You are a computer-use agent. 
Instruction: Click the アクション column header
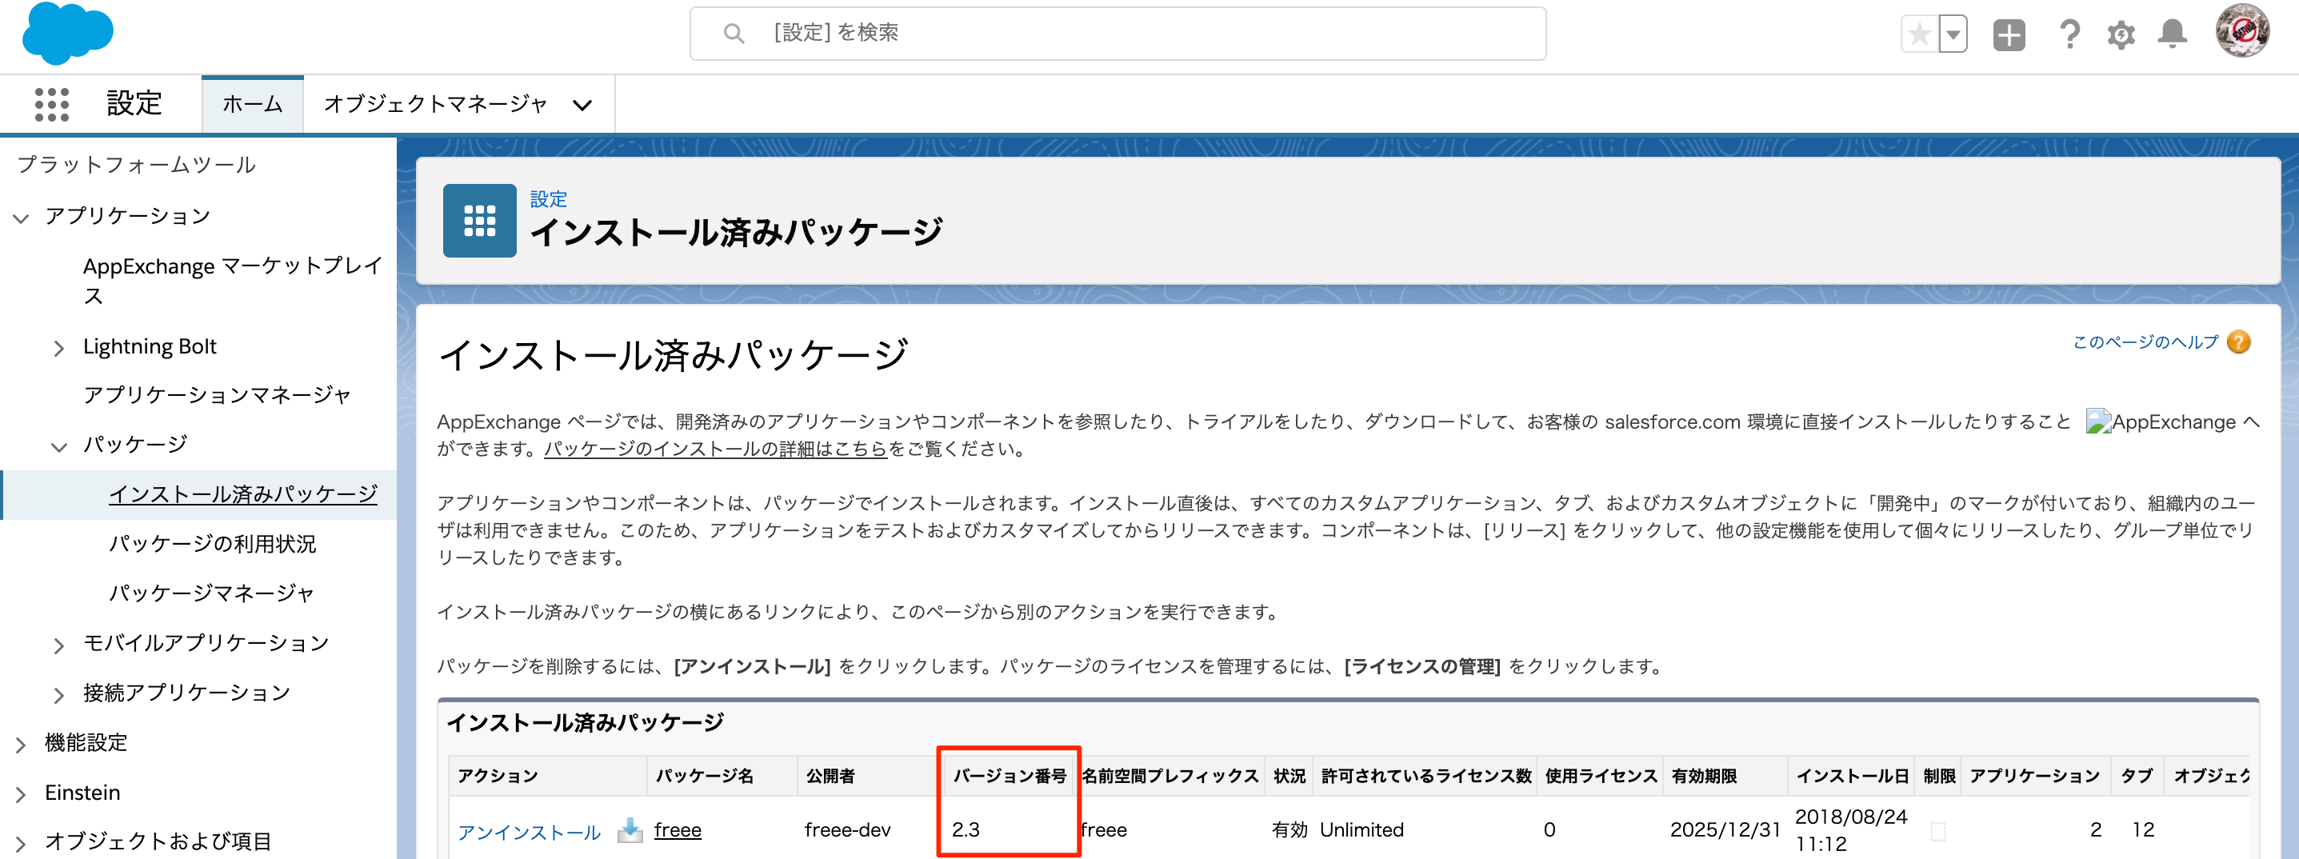[497, 775]
